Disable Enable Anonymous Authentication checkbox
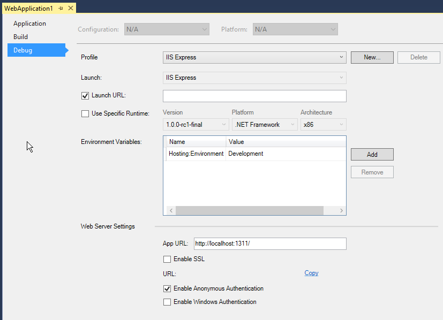This screenshot has width=443, height=320. 167,288
